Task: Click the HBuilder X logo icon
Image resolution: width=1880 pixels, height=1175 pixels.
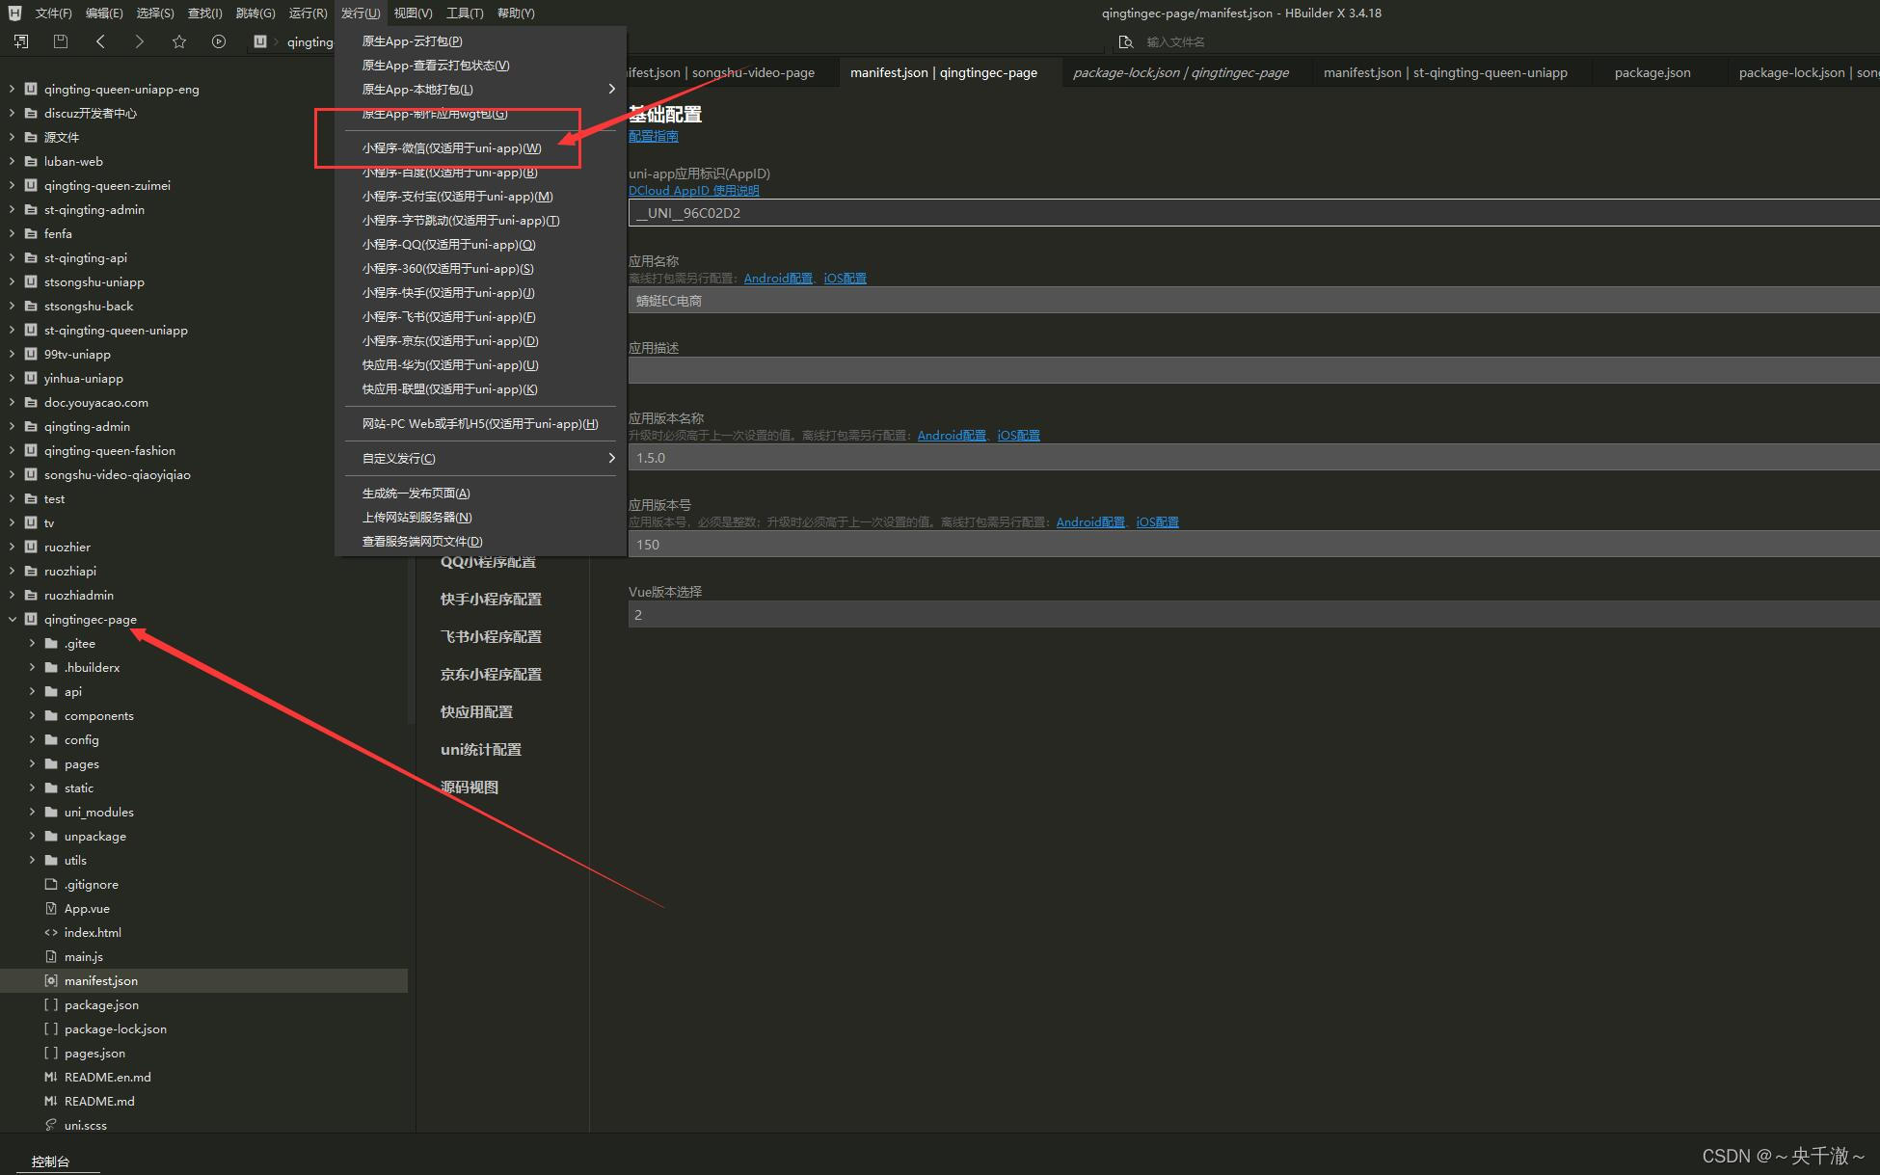Action: point(14,13)
